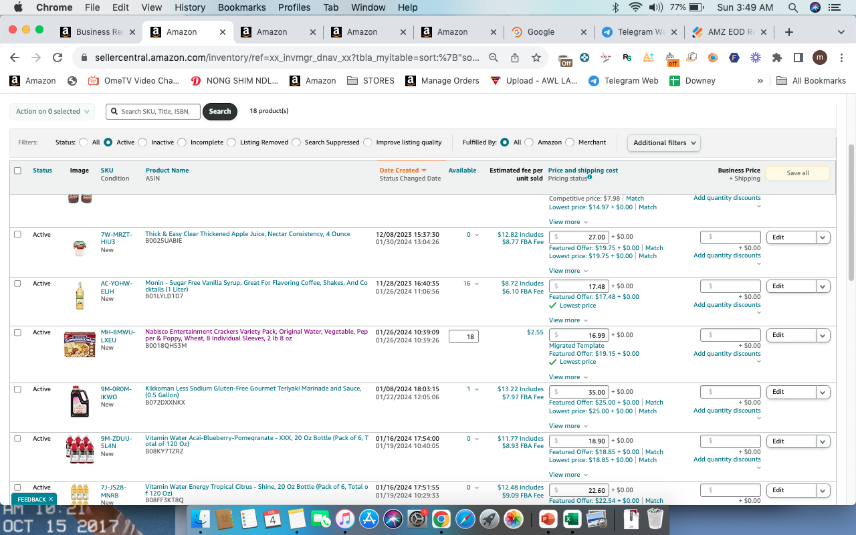Check the Monin Vanilla Syrup row checkbox
The height and width of the screenshot is (535, 856).
[17, 283]
